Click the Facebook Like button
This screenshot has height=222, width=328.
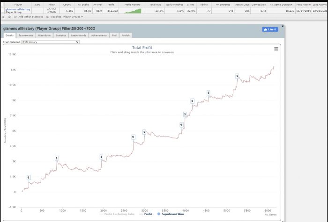click(x=270, y=29)
